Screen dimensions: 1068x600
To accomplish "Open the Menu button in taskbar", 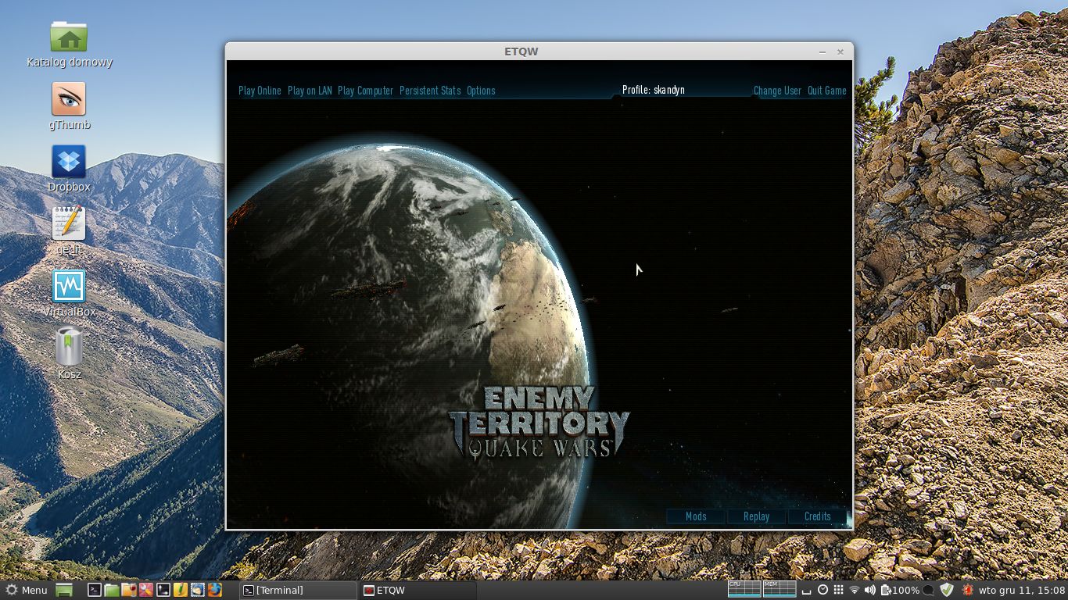I will coord(26,590).
